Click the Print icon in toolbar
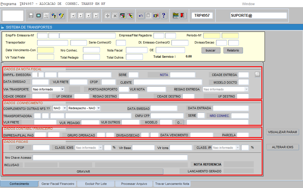The image size is (303, 188). coord(46,15)
